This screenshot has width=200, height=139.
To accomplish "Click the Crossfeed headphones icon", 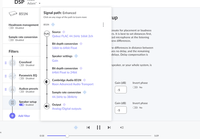I will click(x=12, y=63).
